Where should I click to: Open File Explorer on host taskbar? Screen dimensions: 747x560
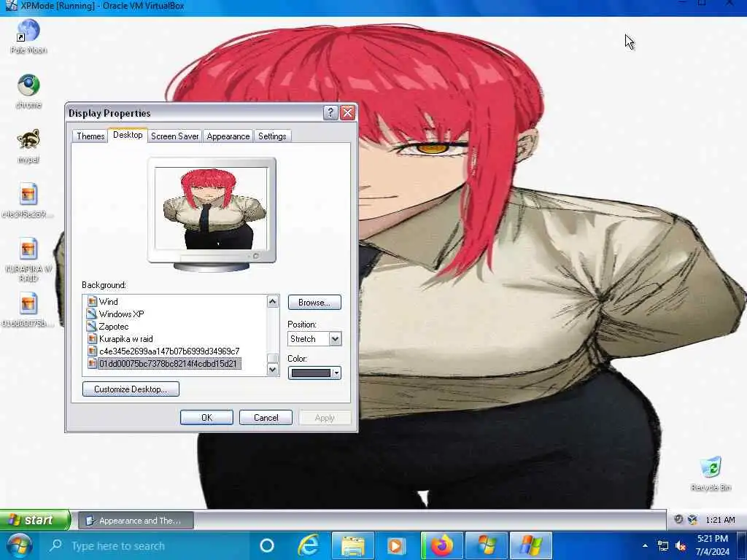tap(352, 545)
